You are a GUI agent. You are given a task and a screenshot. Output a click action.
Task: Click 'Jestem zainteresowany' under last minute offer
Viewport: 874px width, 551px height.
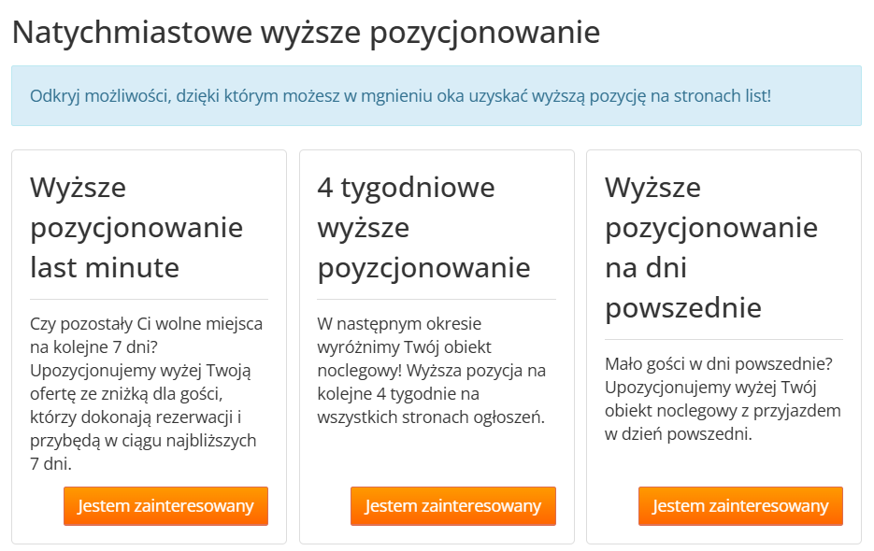click(x=165, y=506)
